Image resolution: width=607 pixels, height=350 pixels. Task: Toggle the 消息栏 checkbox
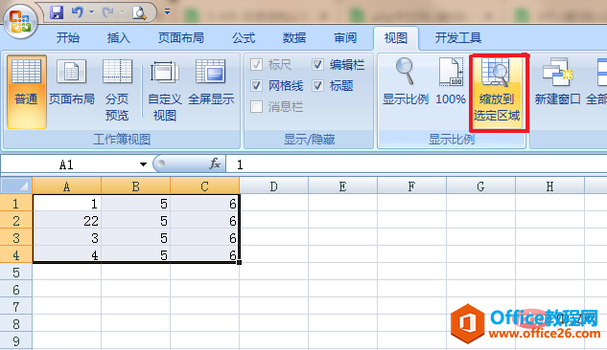[256, 106]
